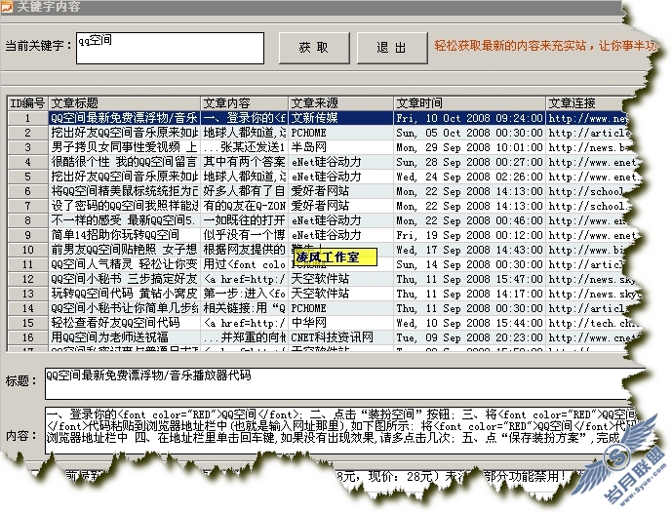The image size is (672, 513).
Task: Click time cell 'Fri, 10 Oct 2008 09:24:00'
Action: (x=470, y=118)
